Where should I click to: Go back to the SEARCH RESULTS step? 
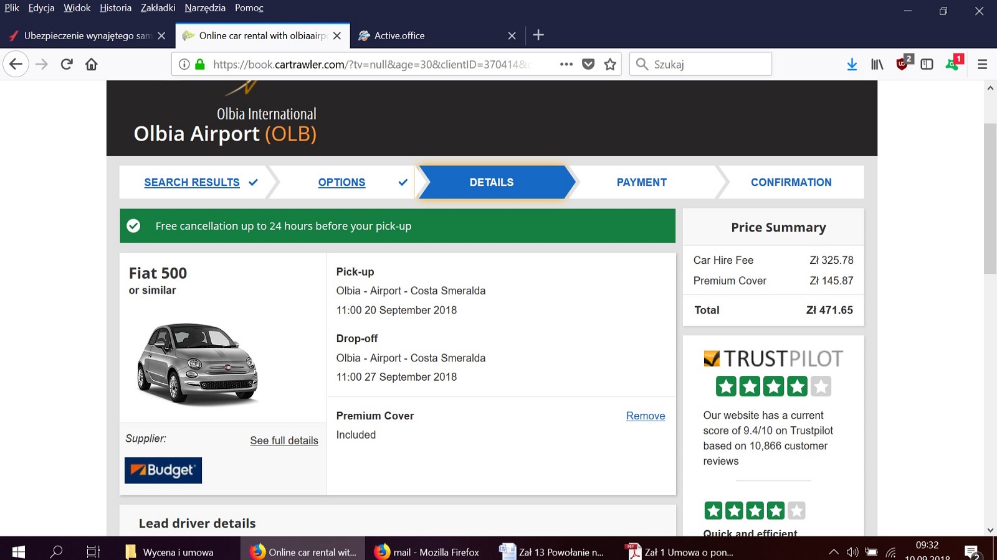click(192, 182)
